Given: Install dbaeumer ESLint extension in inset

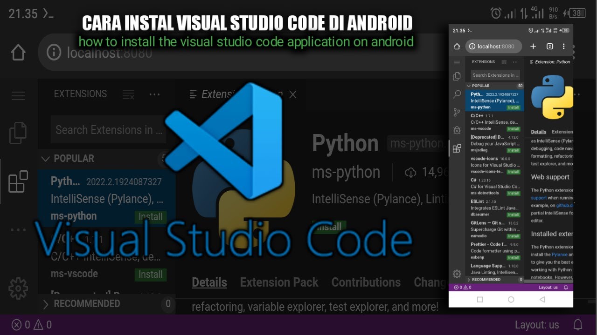Looking at the screenshot, I should (514, 214).
